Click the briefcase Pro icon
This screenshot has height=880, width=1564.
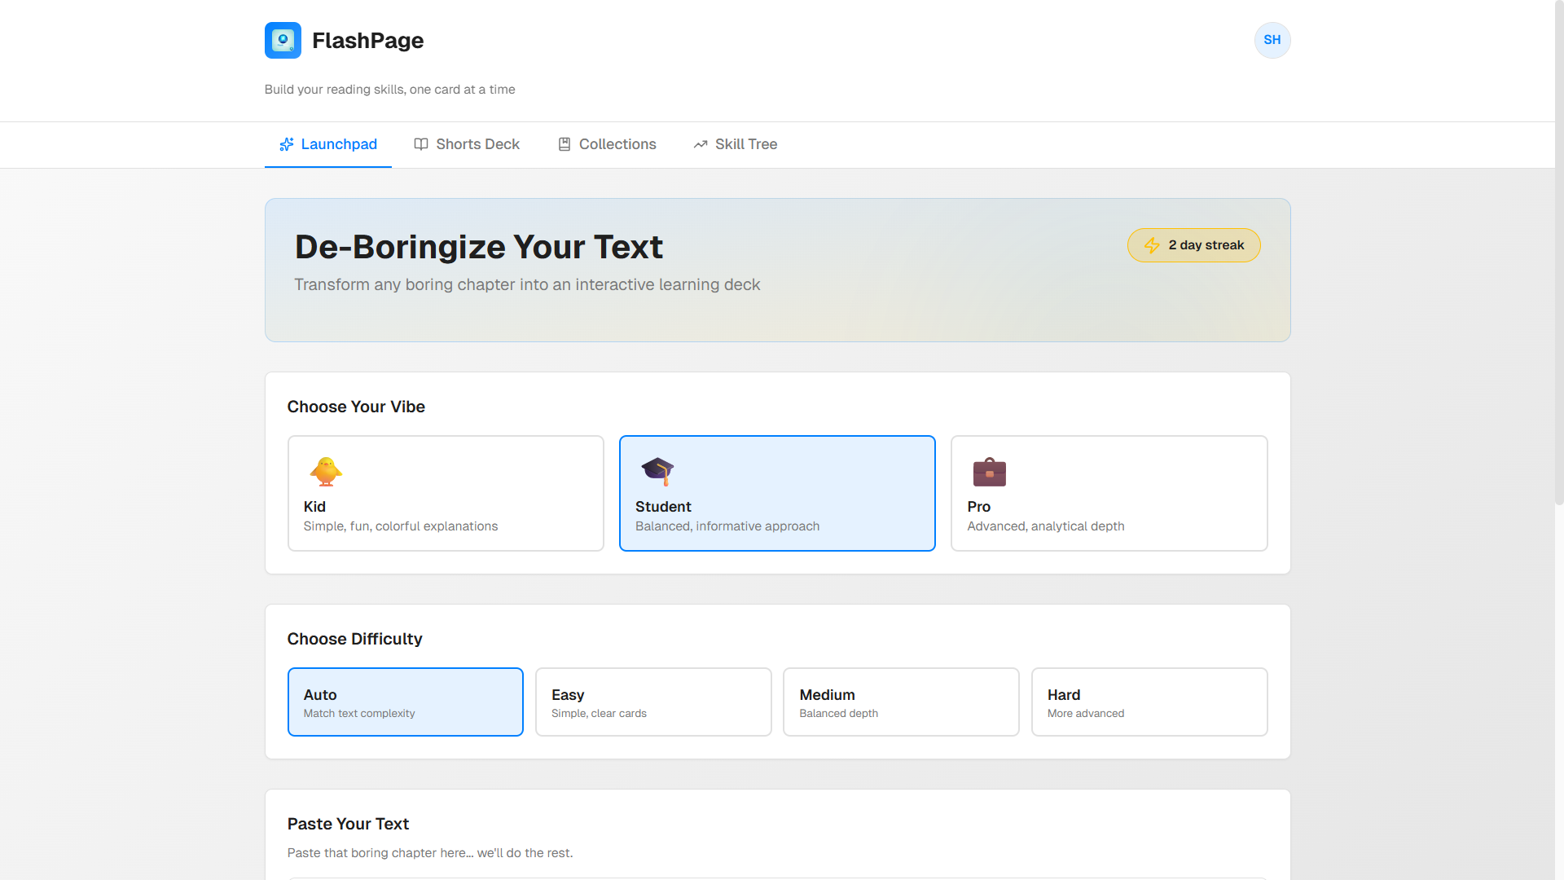coord(989,471)
